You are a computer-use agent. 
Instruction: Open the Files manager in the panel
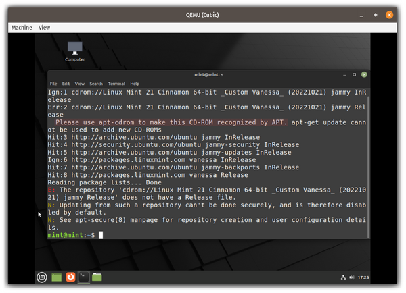click(x=97, y=276)
